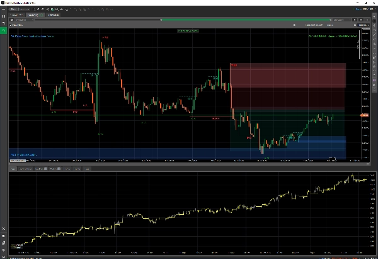Screen dimensions: 378x259
Task: Click the green circle icon on the Backtesting tab
Action: pos(42,15)
